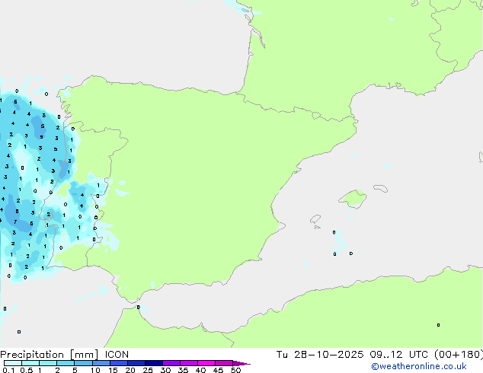Click the 0.1–0.5 mm legend color swatch
This screenshot has width=483, height=373.
tap(13, 363)
